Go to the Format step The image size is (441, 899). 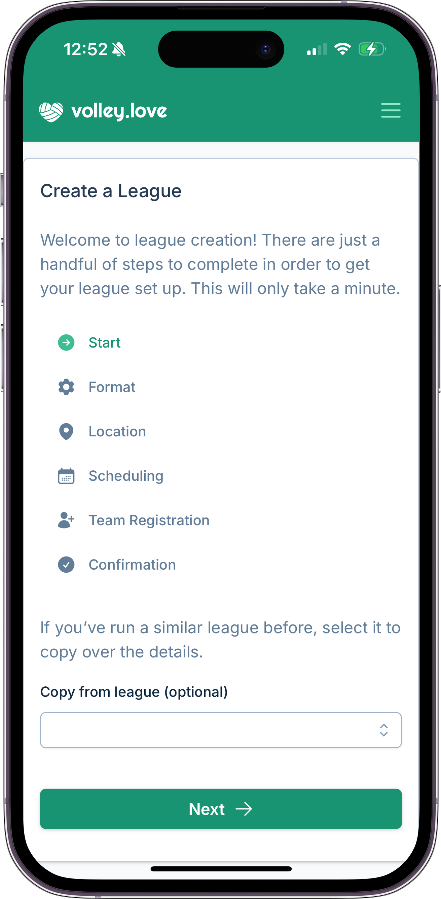pyautogui.click(x=112, y=387)
